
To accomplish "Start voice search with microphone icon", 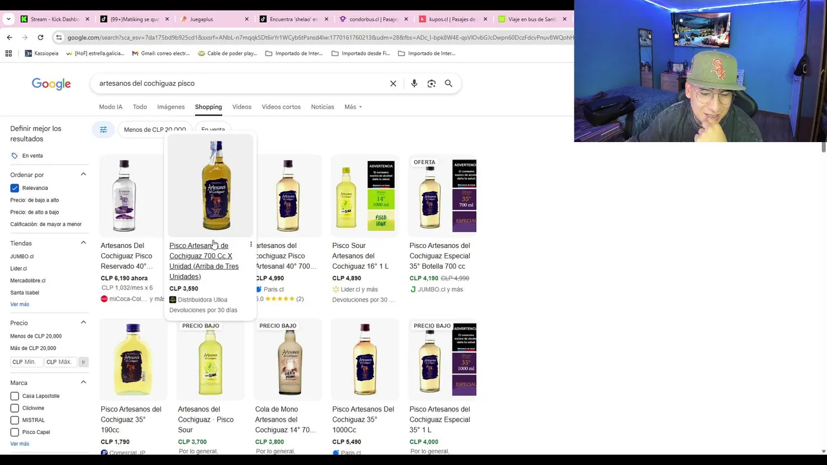I will [x=414, y=83].
